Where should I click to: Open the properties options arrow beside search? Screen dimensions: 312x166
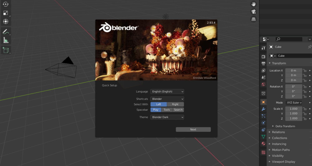tap(310, 39)
